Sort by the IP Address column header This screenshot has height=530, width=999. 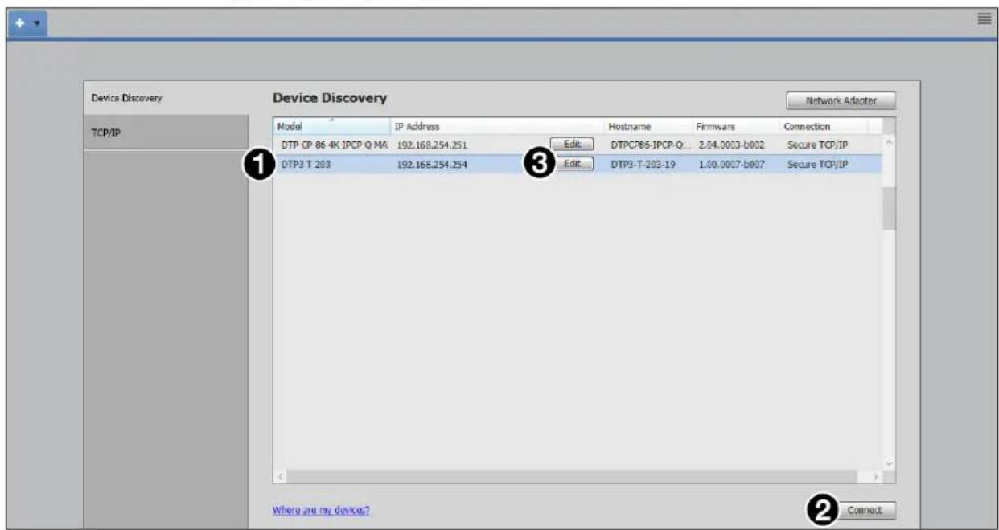coord(497,127)
